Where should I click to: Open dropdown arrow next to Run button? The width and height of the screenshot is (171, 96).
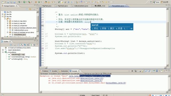pos(27,2)
